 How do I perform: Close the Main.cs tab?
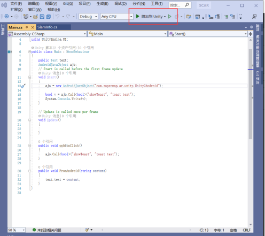click(x=33, y=27)
